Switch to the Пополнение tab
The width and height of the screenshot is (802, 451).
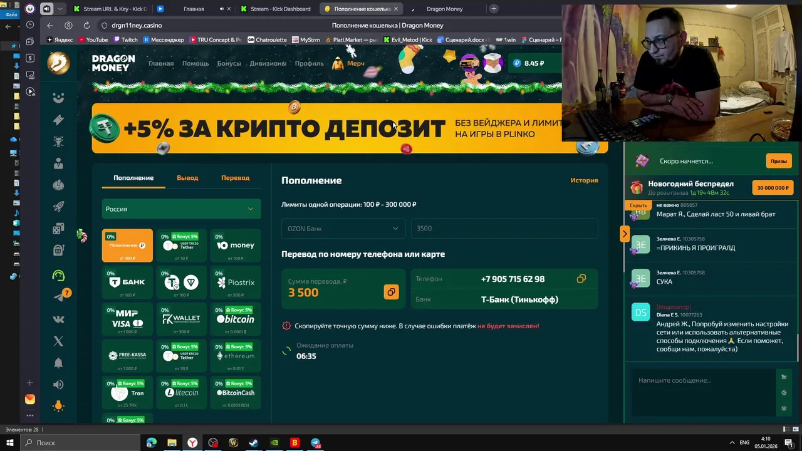coord(133,178)
